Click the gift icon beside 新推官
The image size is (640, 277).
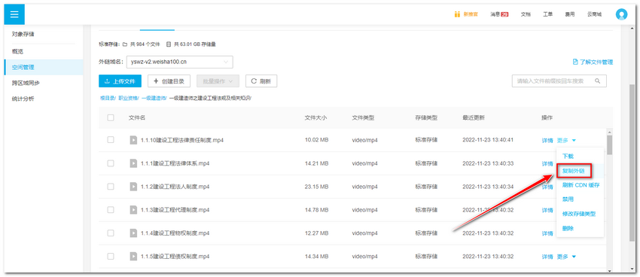click(457, 14)
